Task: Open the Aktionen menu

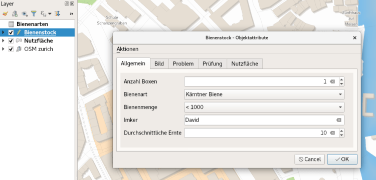Action: point(127,49)
